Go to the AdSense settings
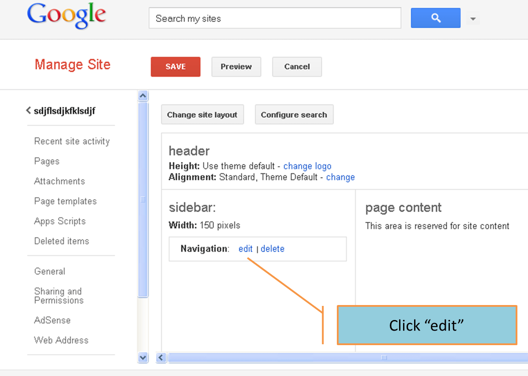Viewport: 528px width, 376px height. point(52,320)
